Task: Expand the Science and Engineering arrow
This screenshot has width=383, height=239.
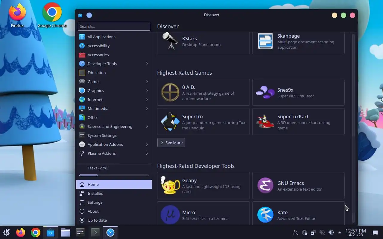Action: (x=147, y=126)
